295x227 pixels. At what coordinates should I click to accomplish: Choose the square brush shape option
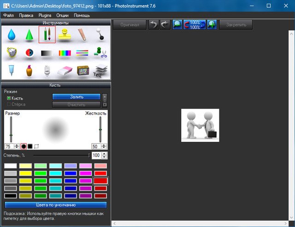[x=30, y=146]
